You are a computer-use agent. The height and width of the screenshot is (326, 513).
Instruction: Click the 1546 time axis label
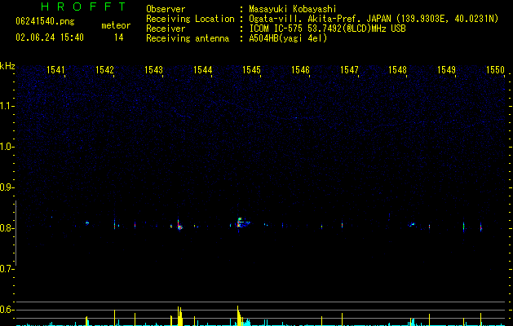coord(300,69)
